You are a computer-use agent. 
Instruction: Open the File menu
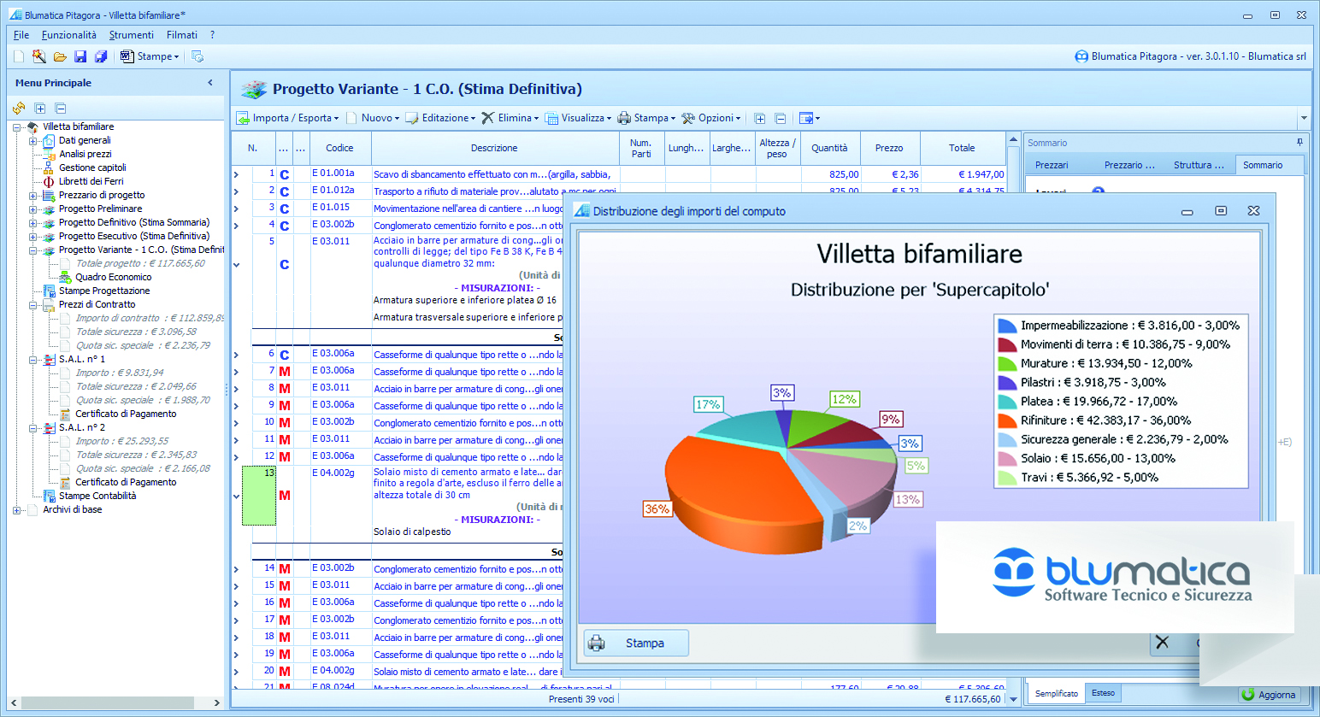[21, 35]
